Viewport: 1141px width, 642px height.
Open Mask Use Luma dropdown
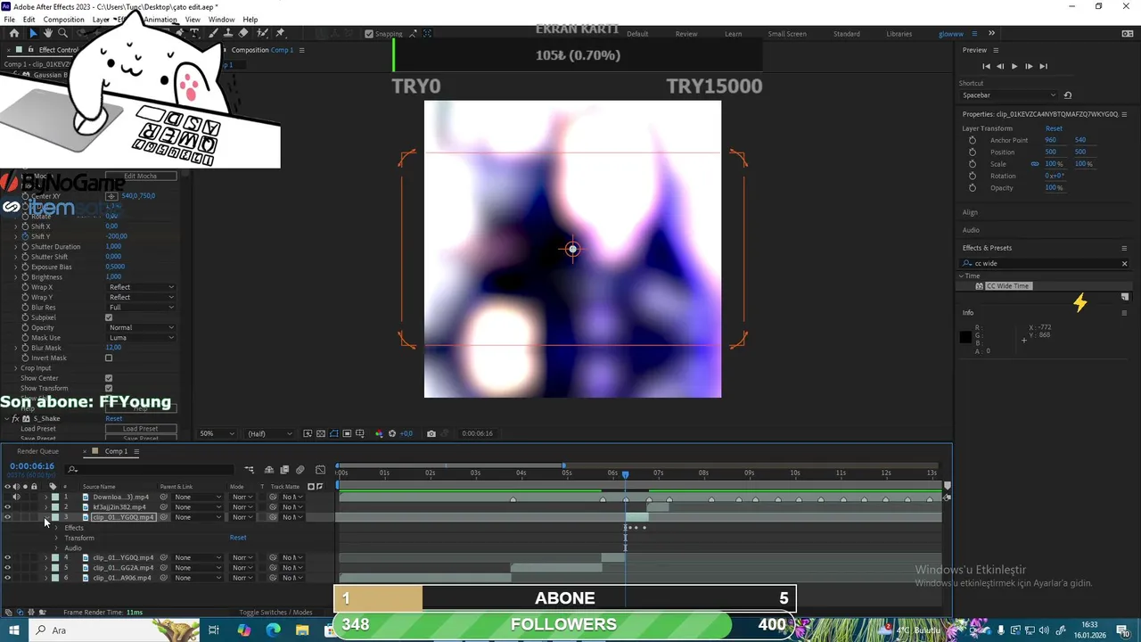point(141,338)
